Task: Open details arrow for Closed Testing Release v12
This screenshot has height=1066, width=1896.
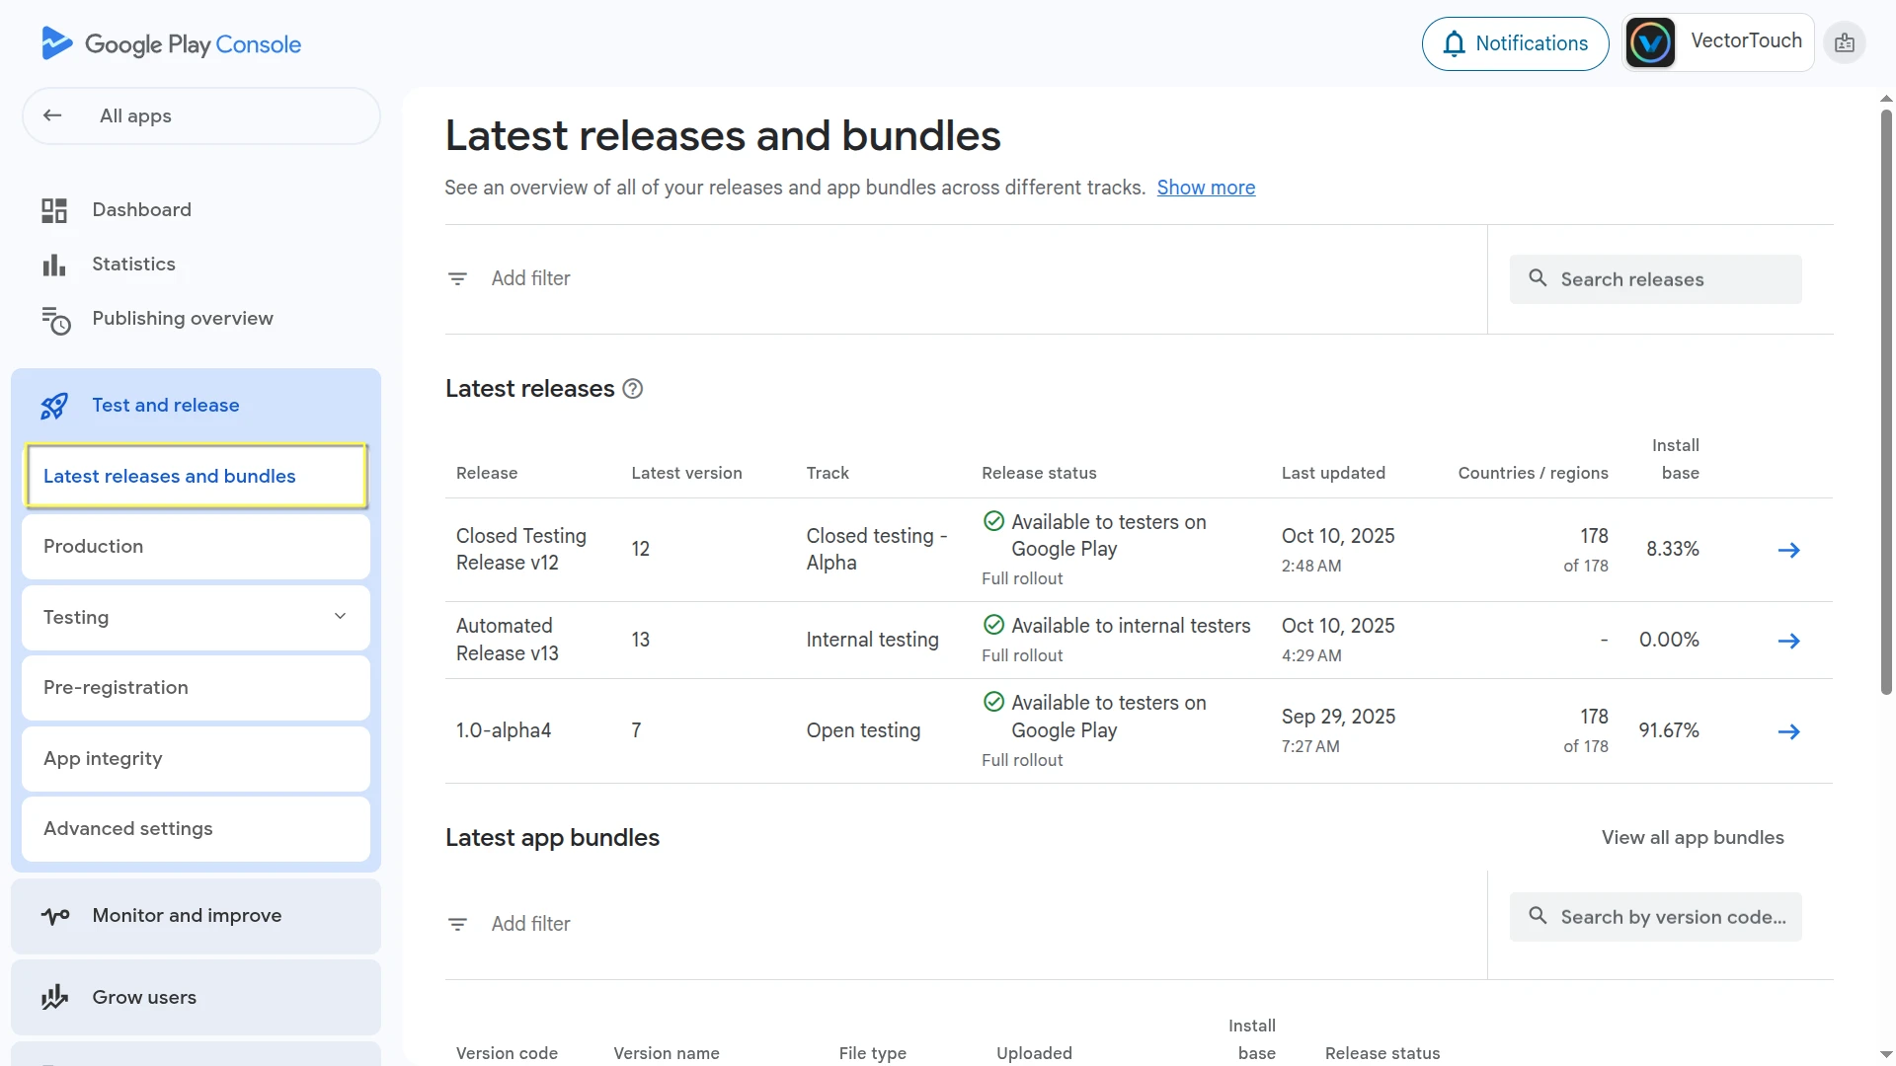Action: point(1789,550)
